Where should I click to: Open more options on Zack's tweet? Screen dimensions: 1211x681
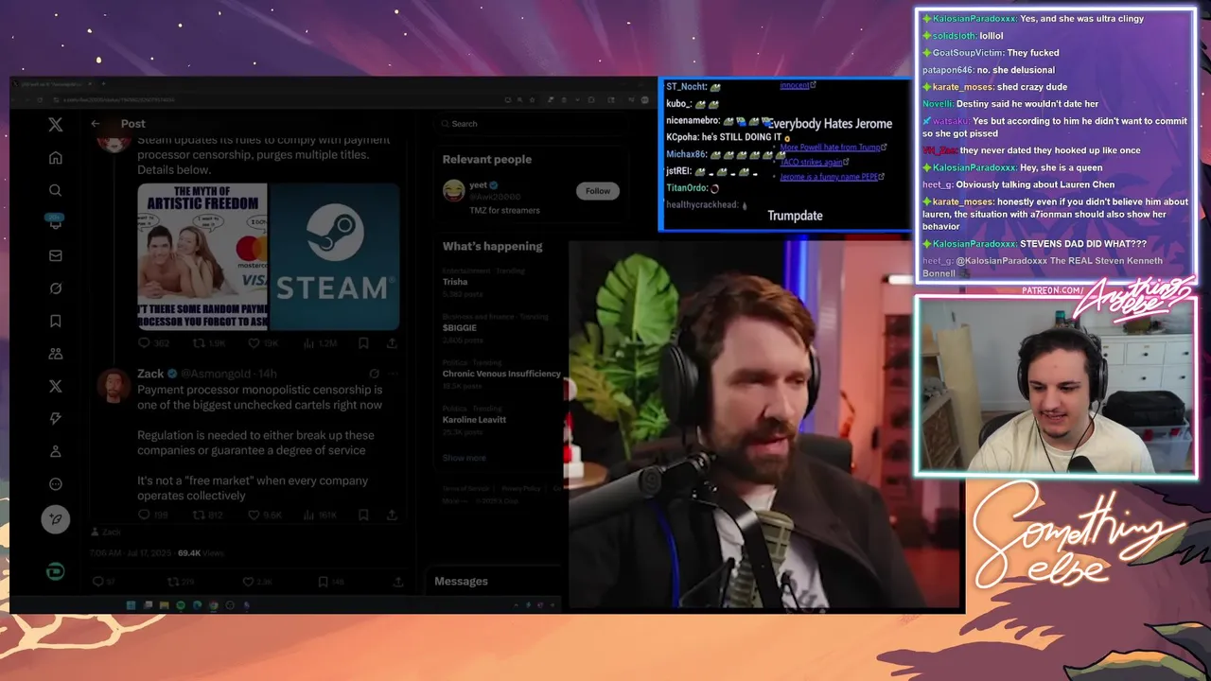(394, 374)
